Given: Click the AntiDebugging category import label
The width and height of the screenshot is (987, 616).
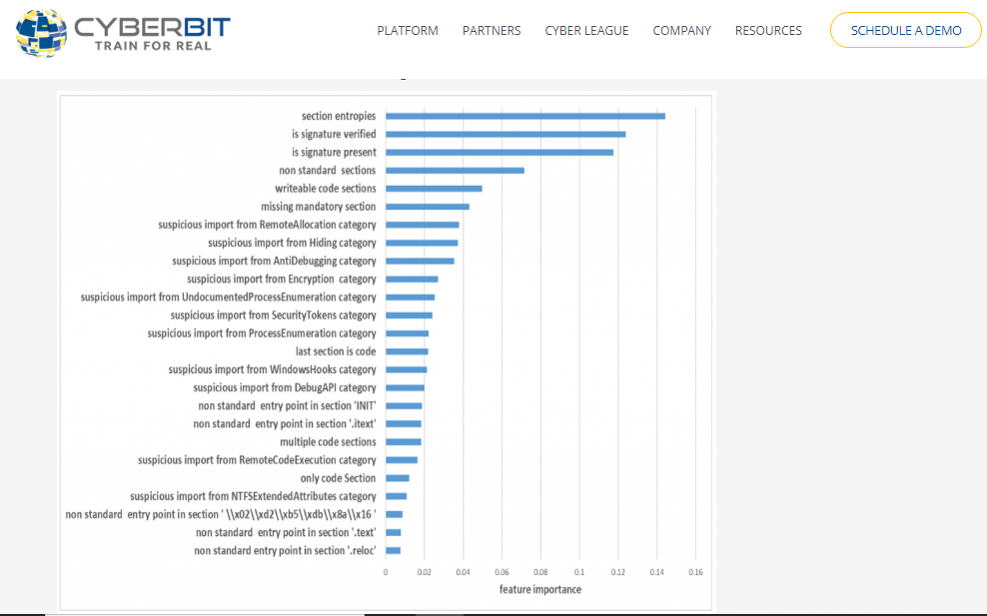Looking at the screenshot, I should coord(274,262).
